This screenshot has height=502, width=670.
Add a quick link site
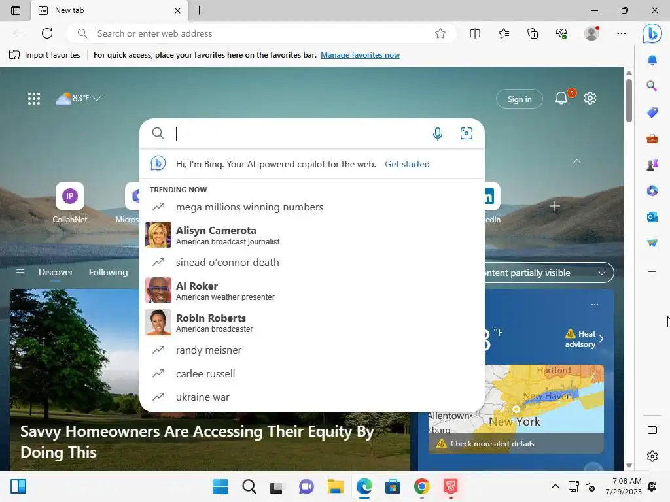pyautogui.click(x=555, y=206)
